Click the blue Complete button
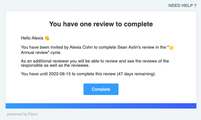The height and width of the screenshot is (120, 201). pos(101,89)
